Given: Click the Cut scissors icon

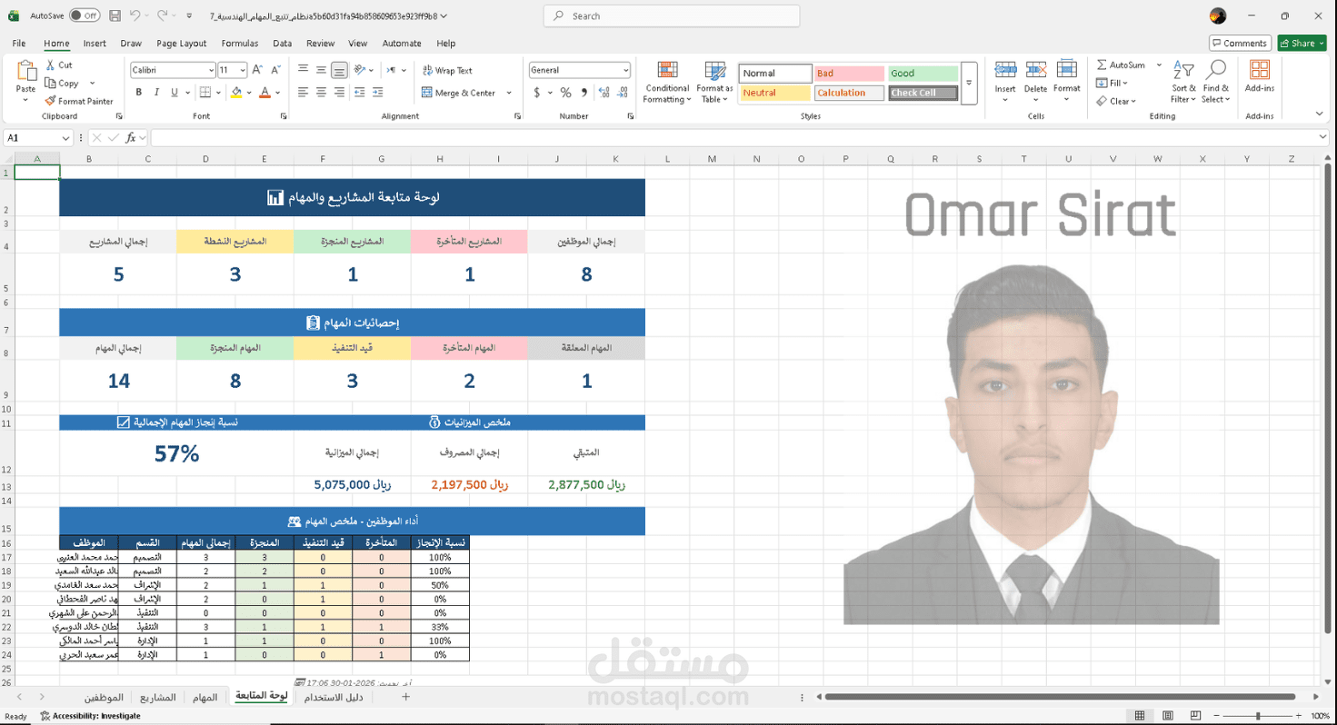Looking at the screenshot, I should coord(50,65).
